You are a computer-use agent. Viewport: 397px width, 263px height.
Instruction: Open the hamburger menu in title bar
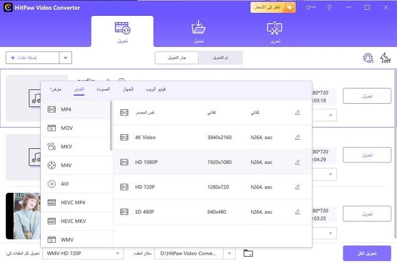pyautogui.click(x=329, y=7)
